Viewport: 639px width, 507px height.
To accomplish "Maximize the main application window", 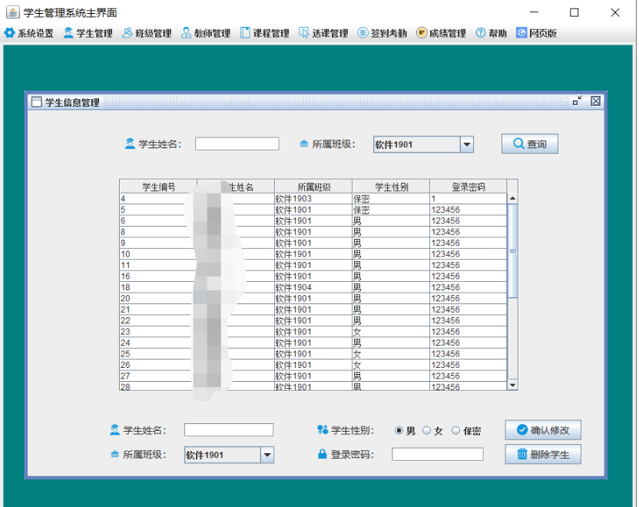I will 574,12.
